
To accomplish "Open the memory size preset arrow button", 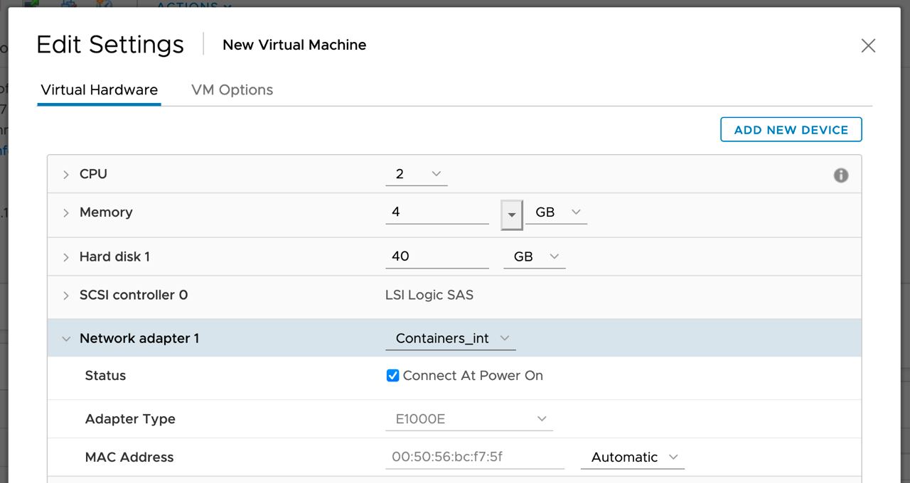I will tap(511, 214).
